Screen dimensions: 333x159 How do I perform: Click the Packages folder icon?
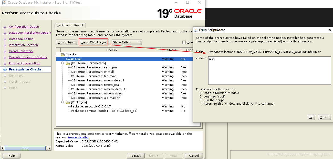[68, 102]
